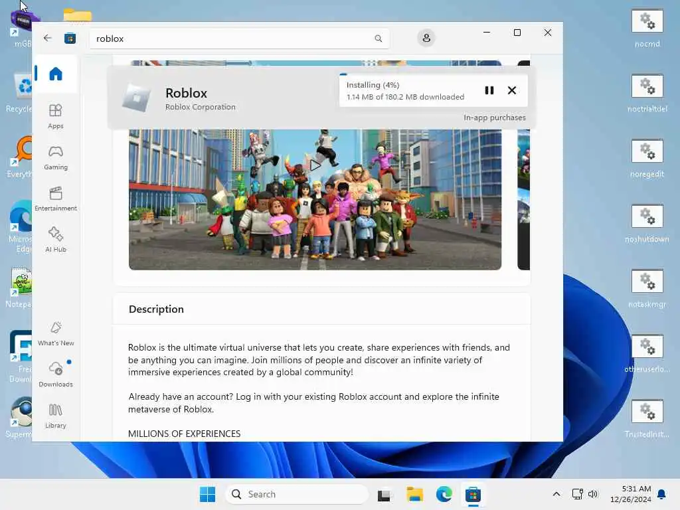This screenshot has height=510, width=680.
Task: Open What's New page
Action: coord(56,333)
